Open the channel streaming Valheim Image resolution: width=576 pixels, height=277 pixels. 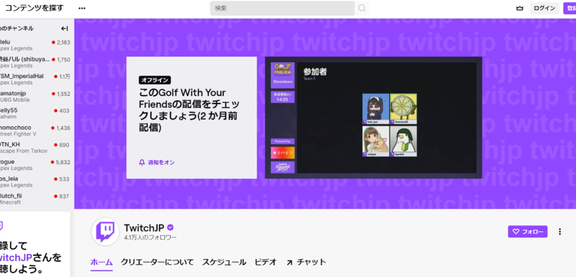pyautogui.click(x=35, y=113)
